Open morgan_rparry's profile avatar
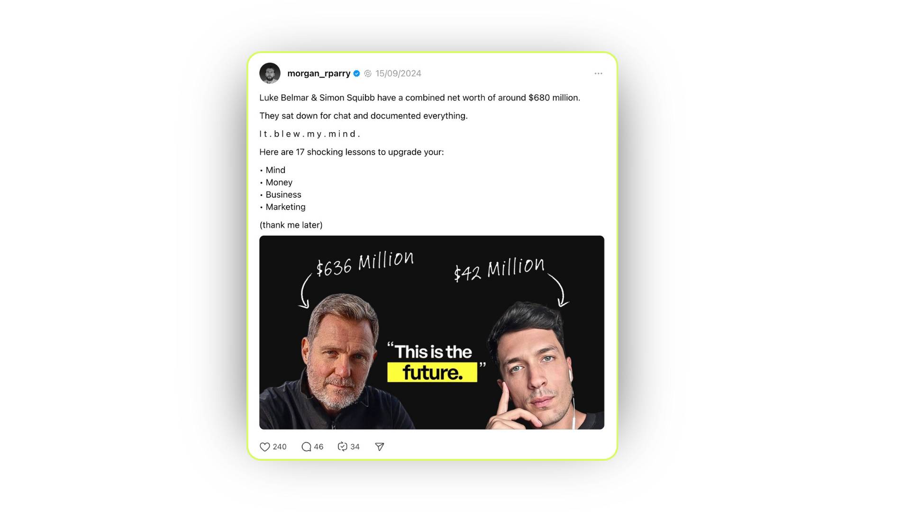This screenshot has width=910, height=512. click(270, 73)
